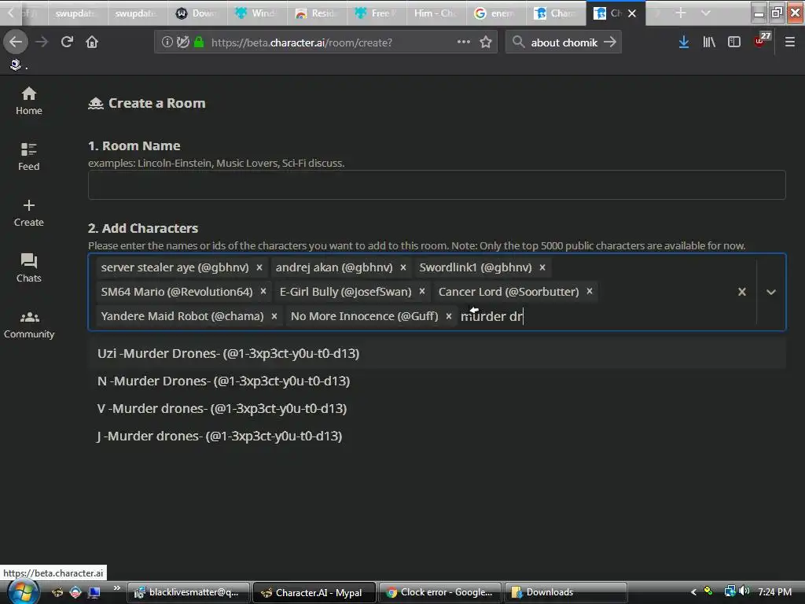This screenshot has height=604, width=805.
Task: Switch to the Wind browser tab
Action: tap(257, 13)
